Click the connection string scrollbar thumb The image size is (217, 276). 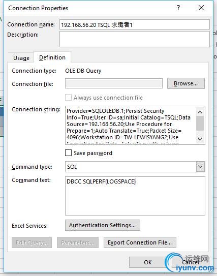[200, 123]
